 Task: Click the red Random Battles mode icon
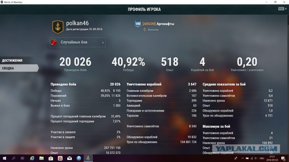[x=54, y=42]
